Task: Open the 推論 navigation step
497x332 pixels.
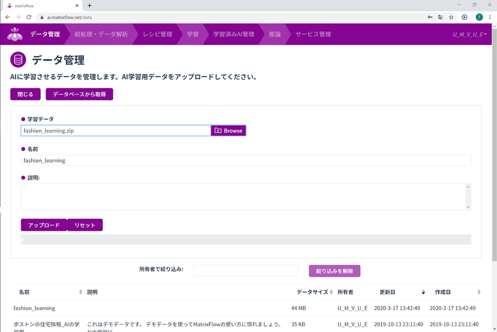Action: click(275, 34)
